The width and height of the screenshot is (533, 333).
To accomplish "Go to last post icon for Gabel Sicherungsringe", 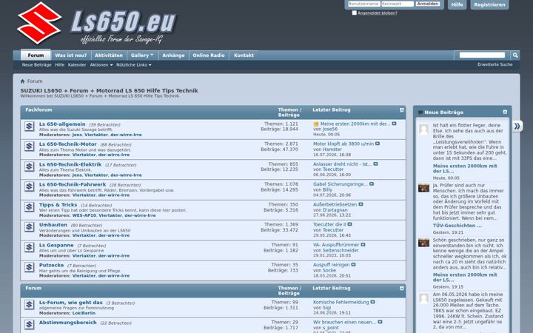I will (x=372, y=184).
